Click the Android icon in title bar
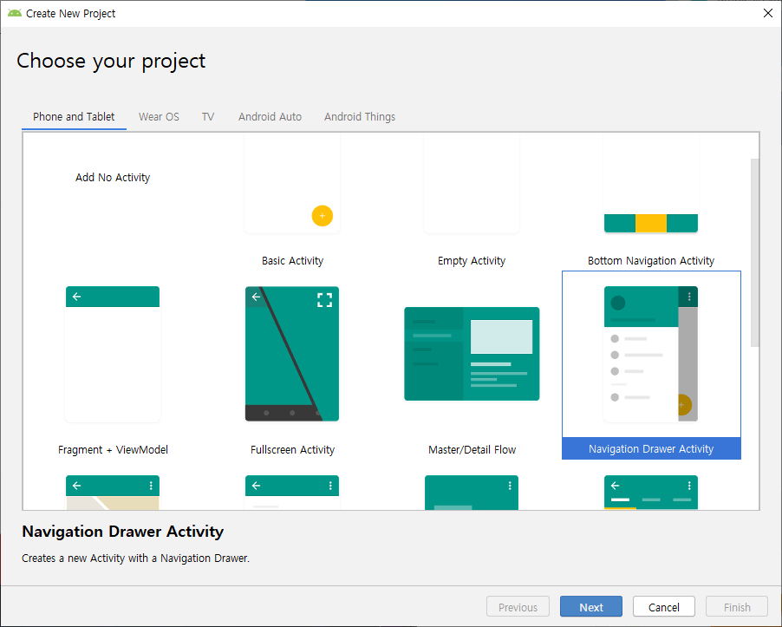This screenshot has height=627, width=782. click(15, 14)
